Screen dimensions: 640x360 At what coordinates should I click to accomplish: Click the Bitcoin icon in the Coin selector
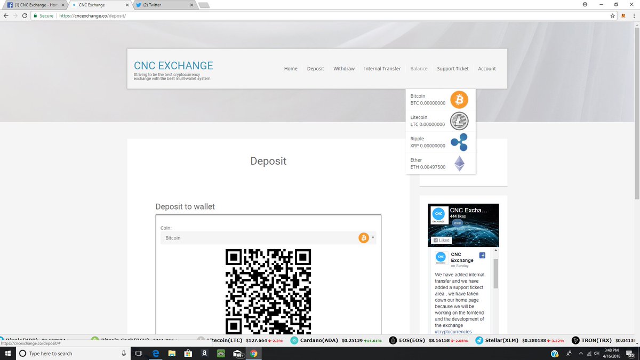click(x=364, y=238)
